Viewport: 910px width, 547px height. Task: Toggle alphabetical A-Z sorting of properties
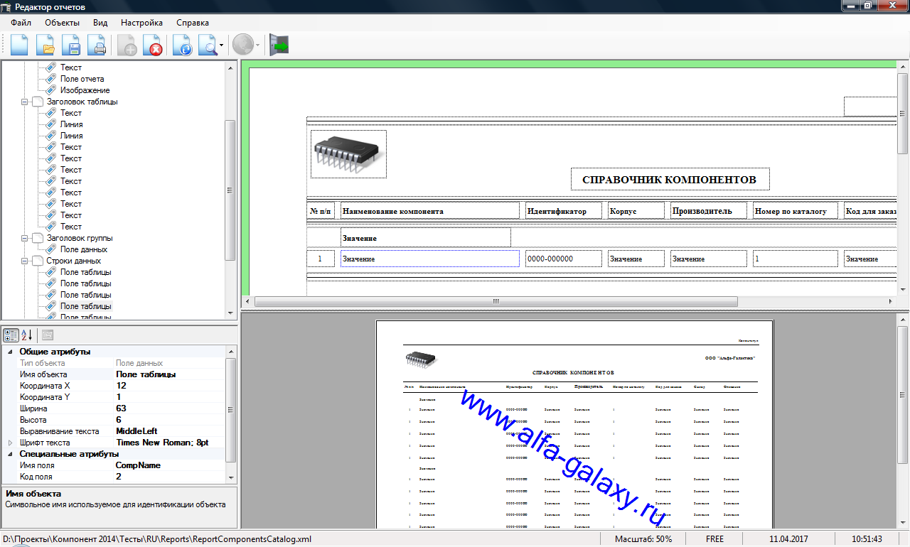(x=27, y=335)
